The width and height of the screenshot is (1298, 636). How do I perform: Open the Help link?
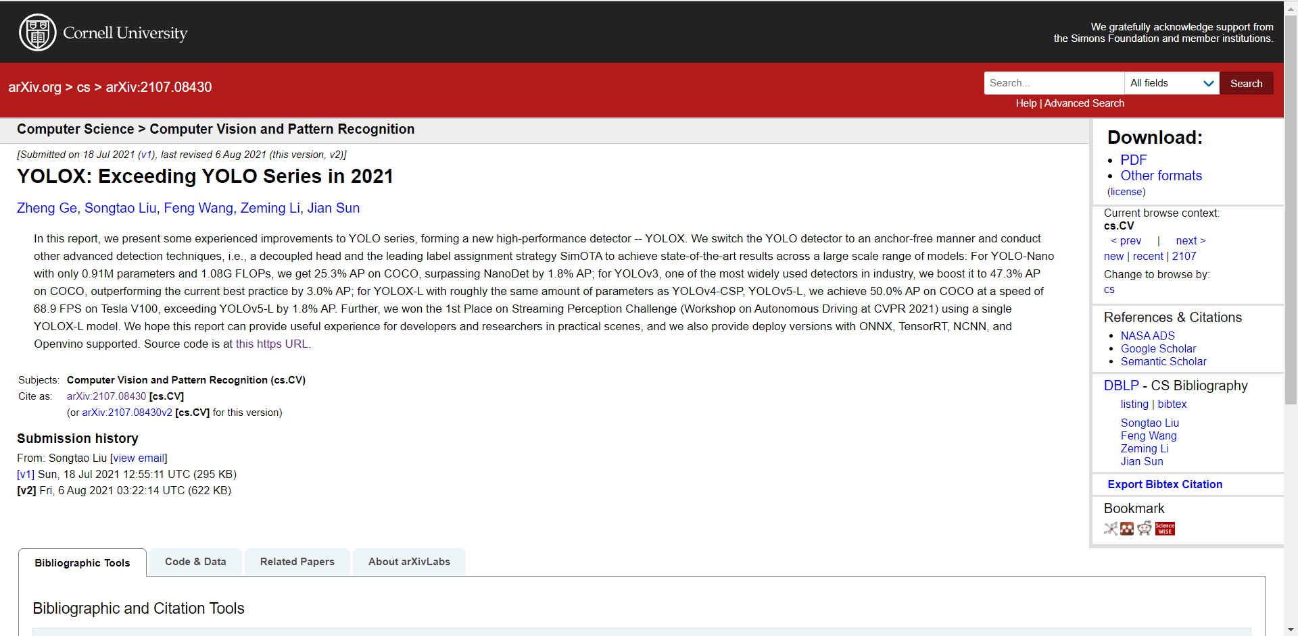tap(1026, 103)
